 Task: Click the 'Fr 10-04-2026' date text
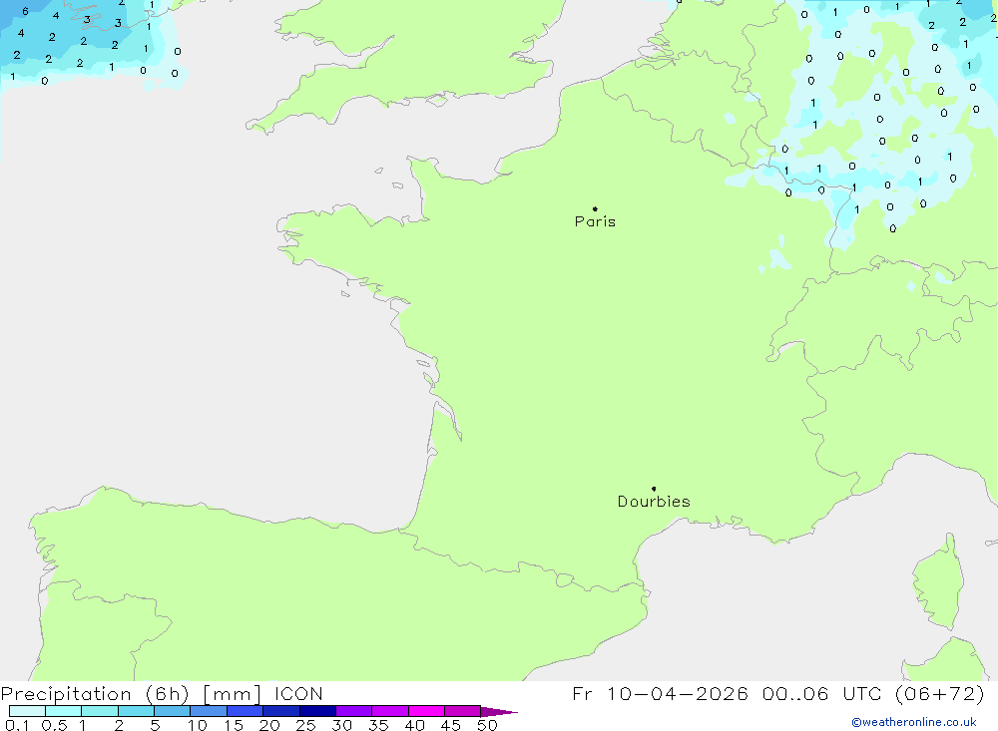click(x=660, y=693)
